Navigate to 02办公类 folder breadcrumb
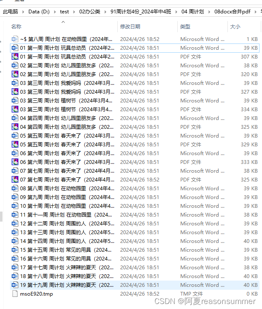This screenshot has width=262, height=309. pos(90,12)
